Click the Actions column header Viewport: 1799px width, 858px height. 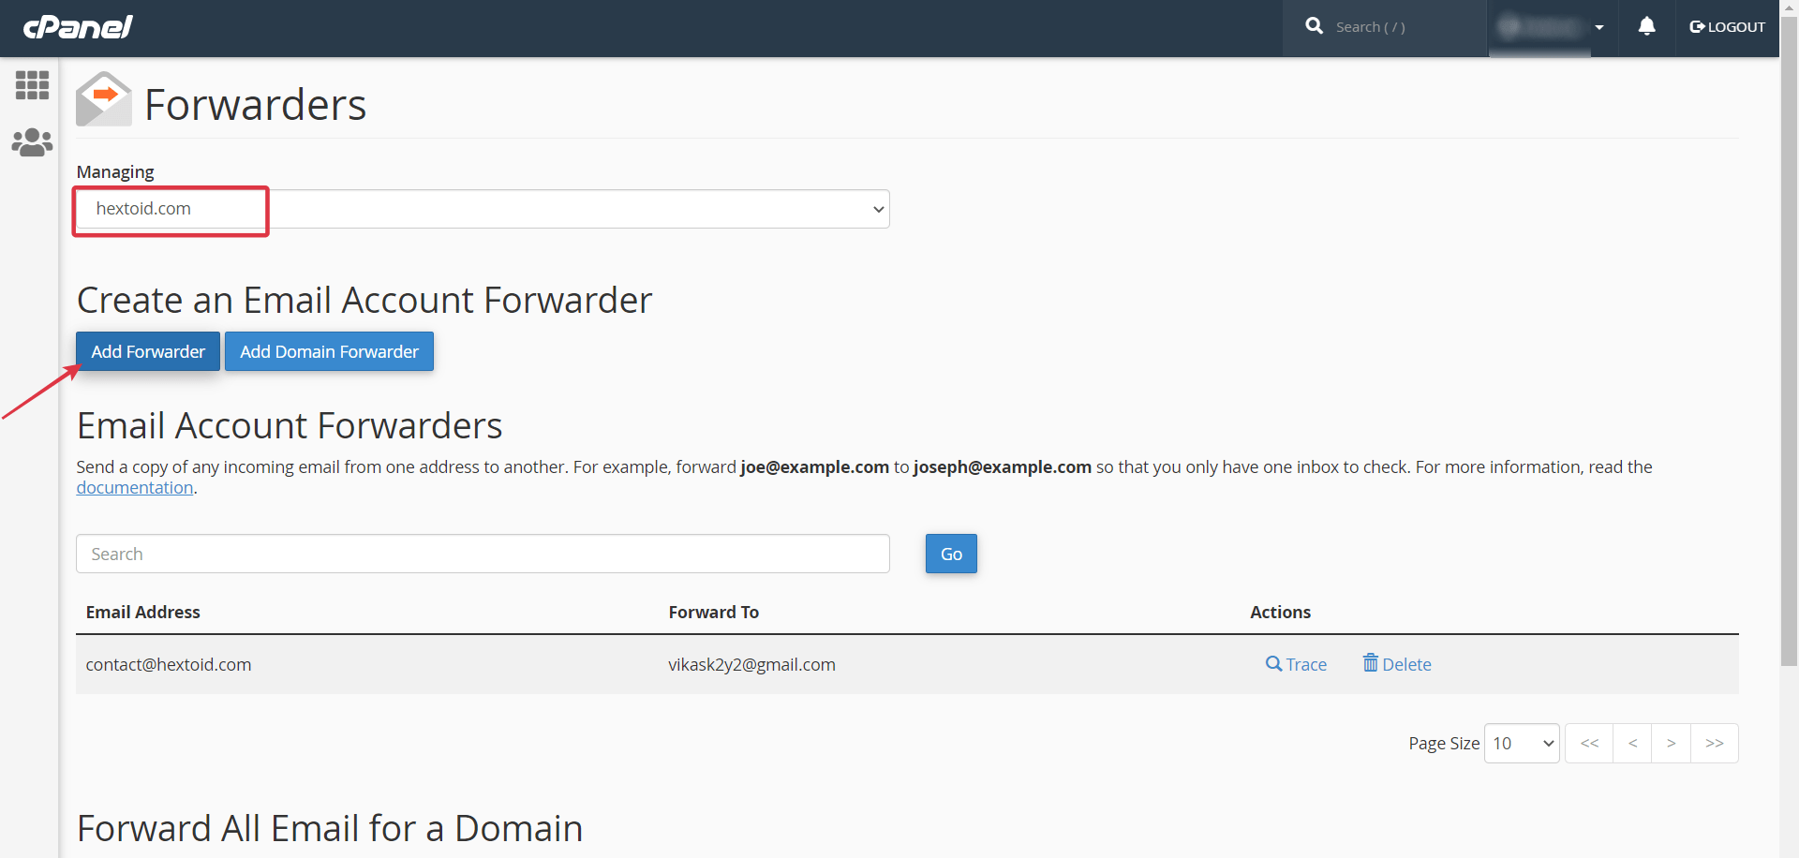click(1280, 612)
